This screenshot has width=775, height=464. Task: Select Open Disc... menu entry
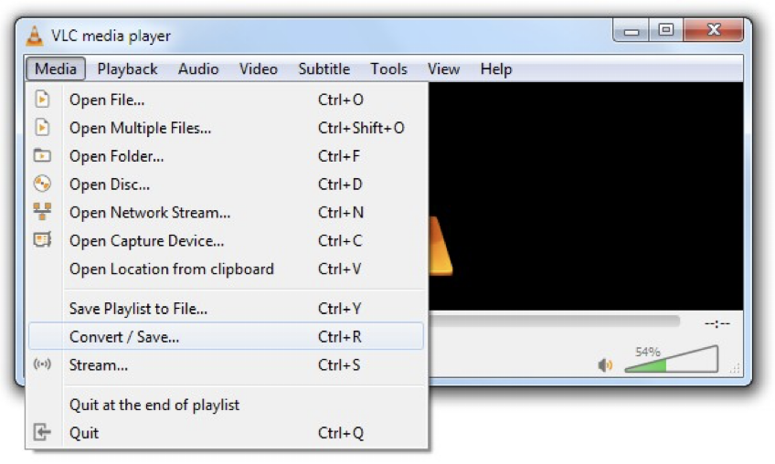226,184
